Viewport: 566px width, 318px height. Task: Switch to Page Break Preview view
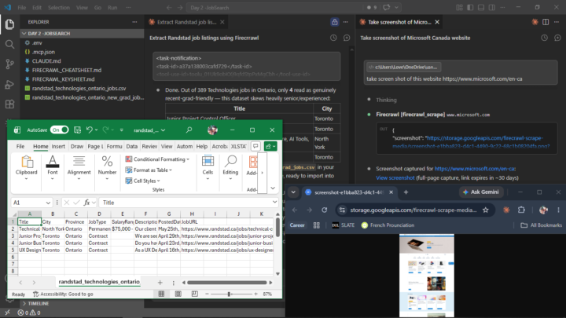[x=195, y=294]
